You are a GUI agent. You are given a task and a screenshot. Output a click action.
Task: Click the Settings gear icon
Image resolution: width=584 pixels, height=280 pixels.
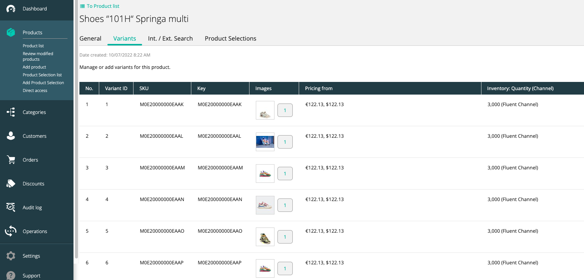pyautogui.click(x=11, y=256)
